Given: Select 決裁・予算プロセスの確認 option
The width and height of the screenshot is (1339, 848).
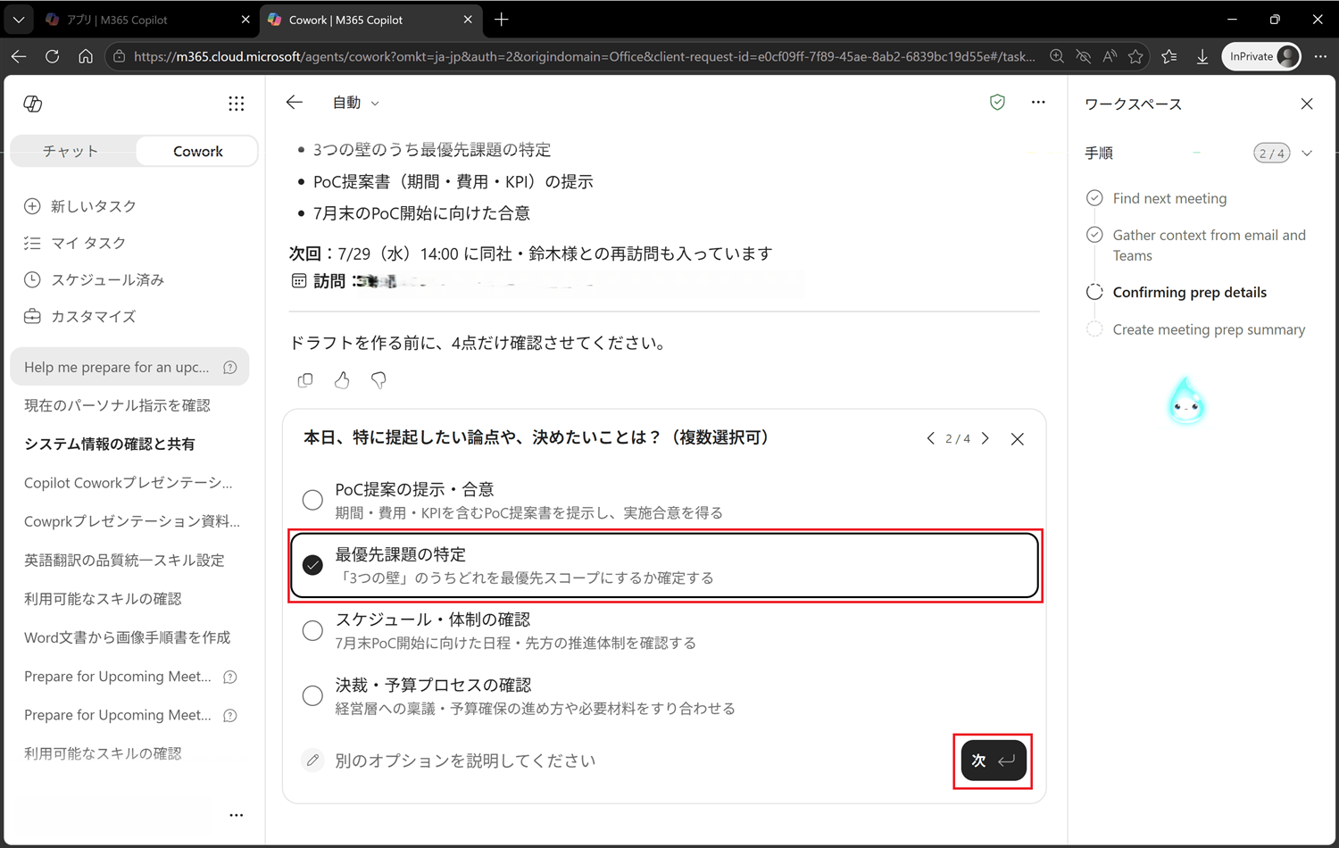Looking at the screenshot, I should [x=664, y=696].
